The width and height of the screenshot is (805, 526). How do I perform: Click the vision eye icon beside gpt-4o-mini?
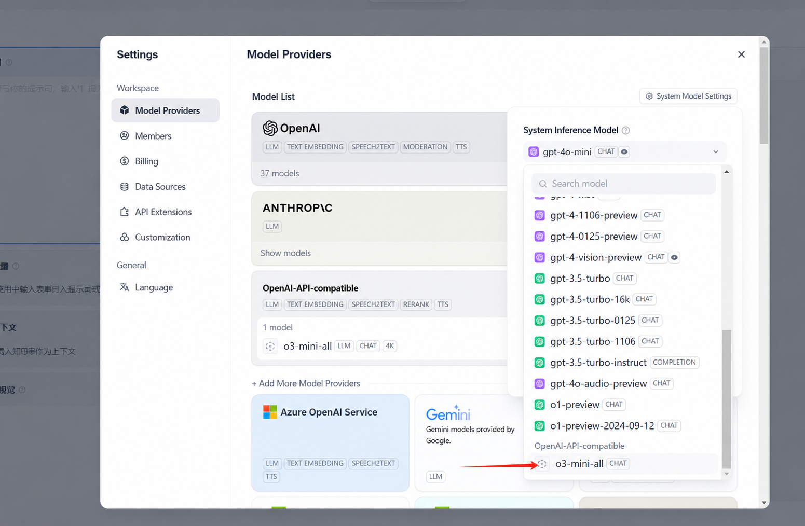(x=624, y=151)
